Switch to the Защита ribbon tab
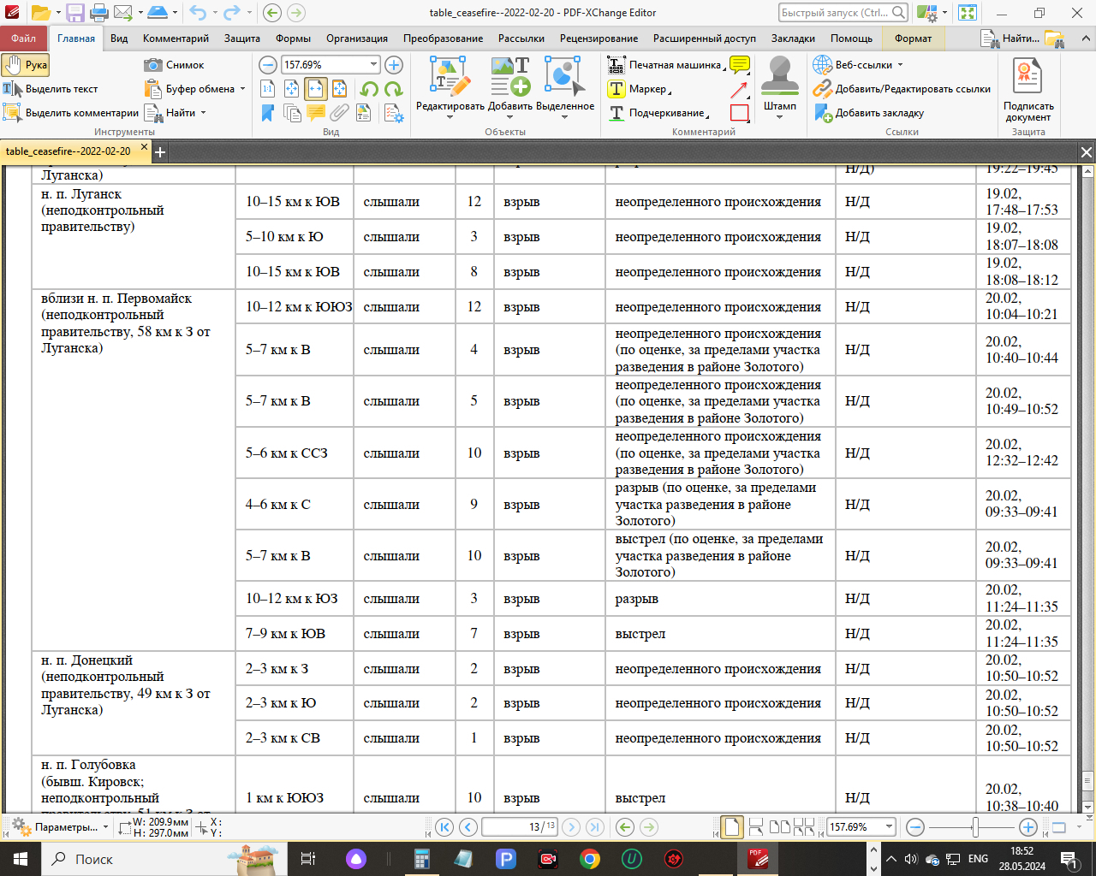1096x876 pixels. (242, 38)
